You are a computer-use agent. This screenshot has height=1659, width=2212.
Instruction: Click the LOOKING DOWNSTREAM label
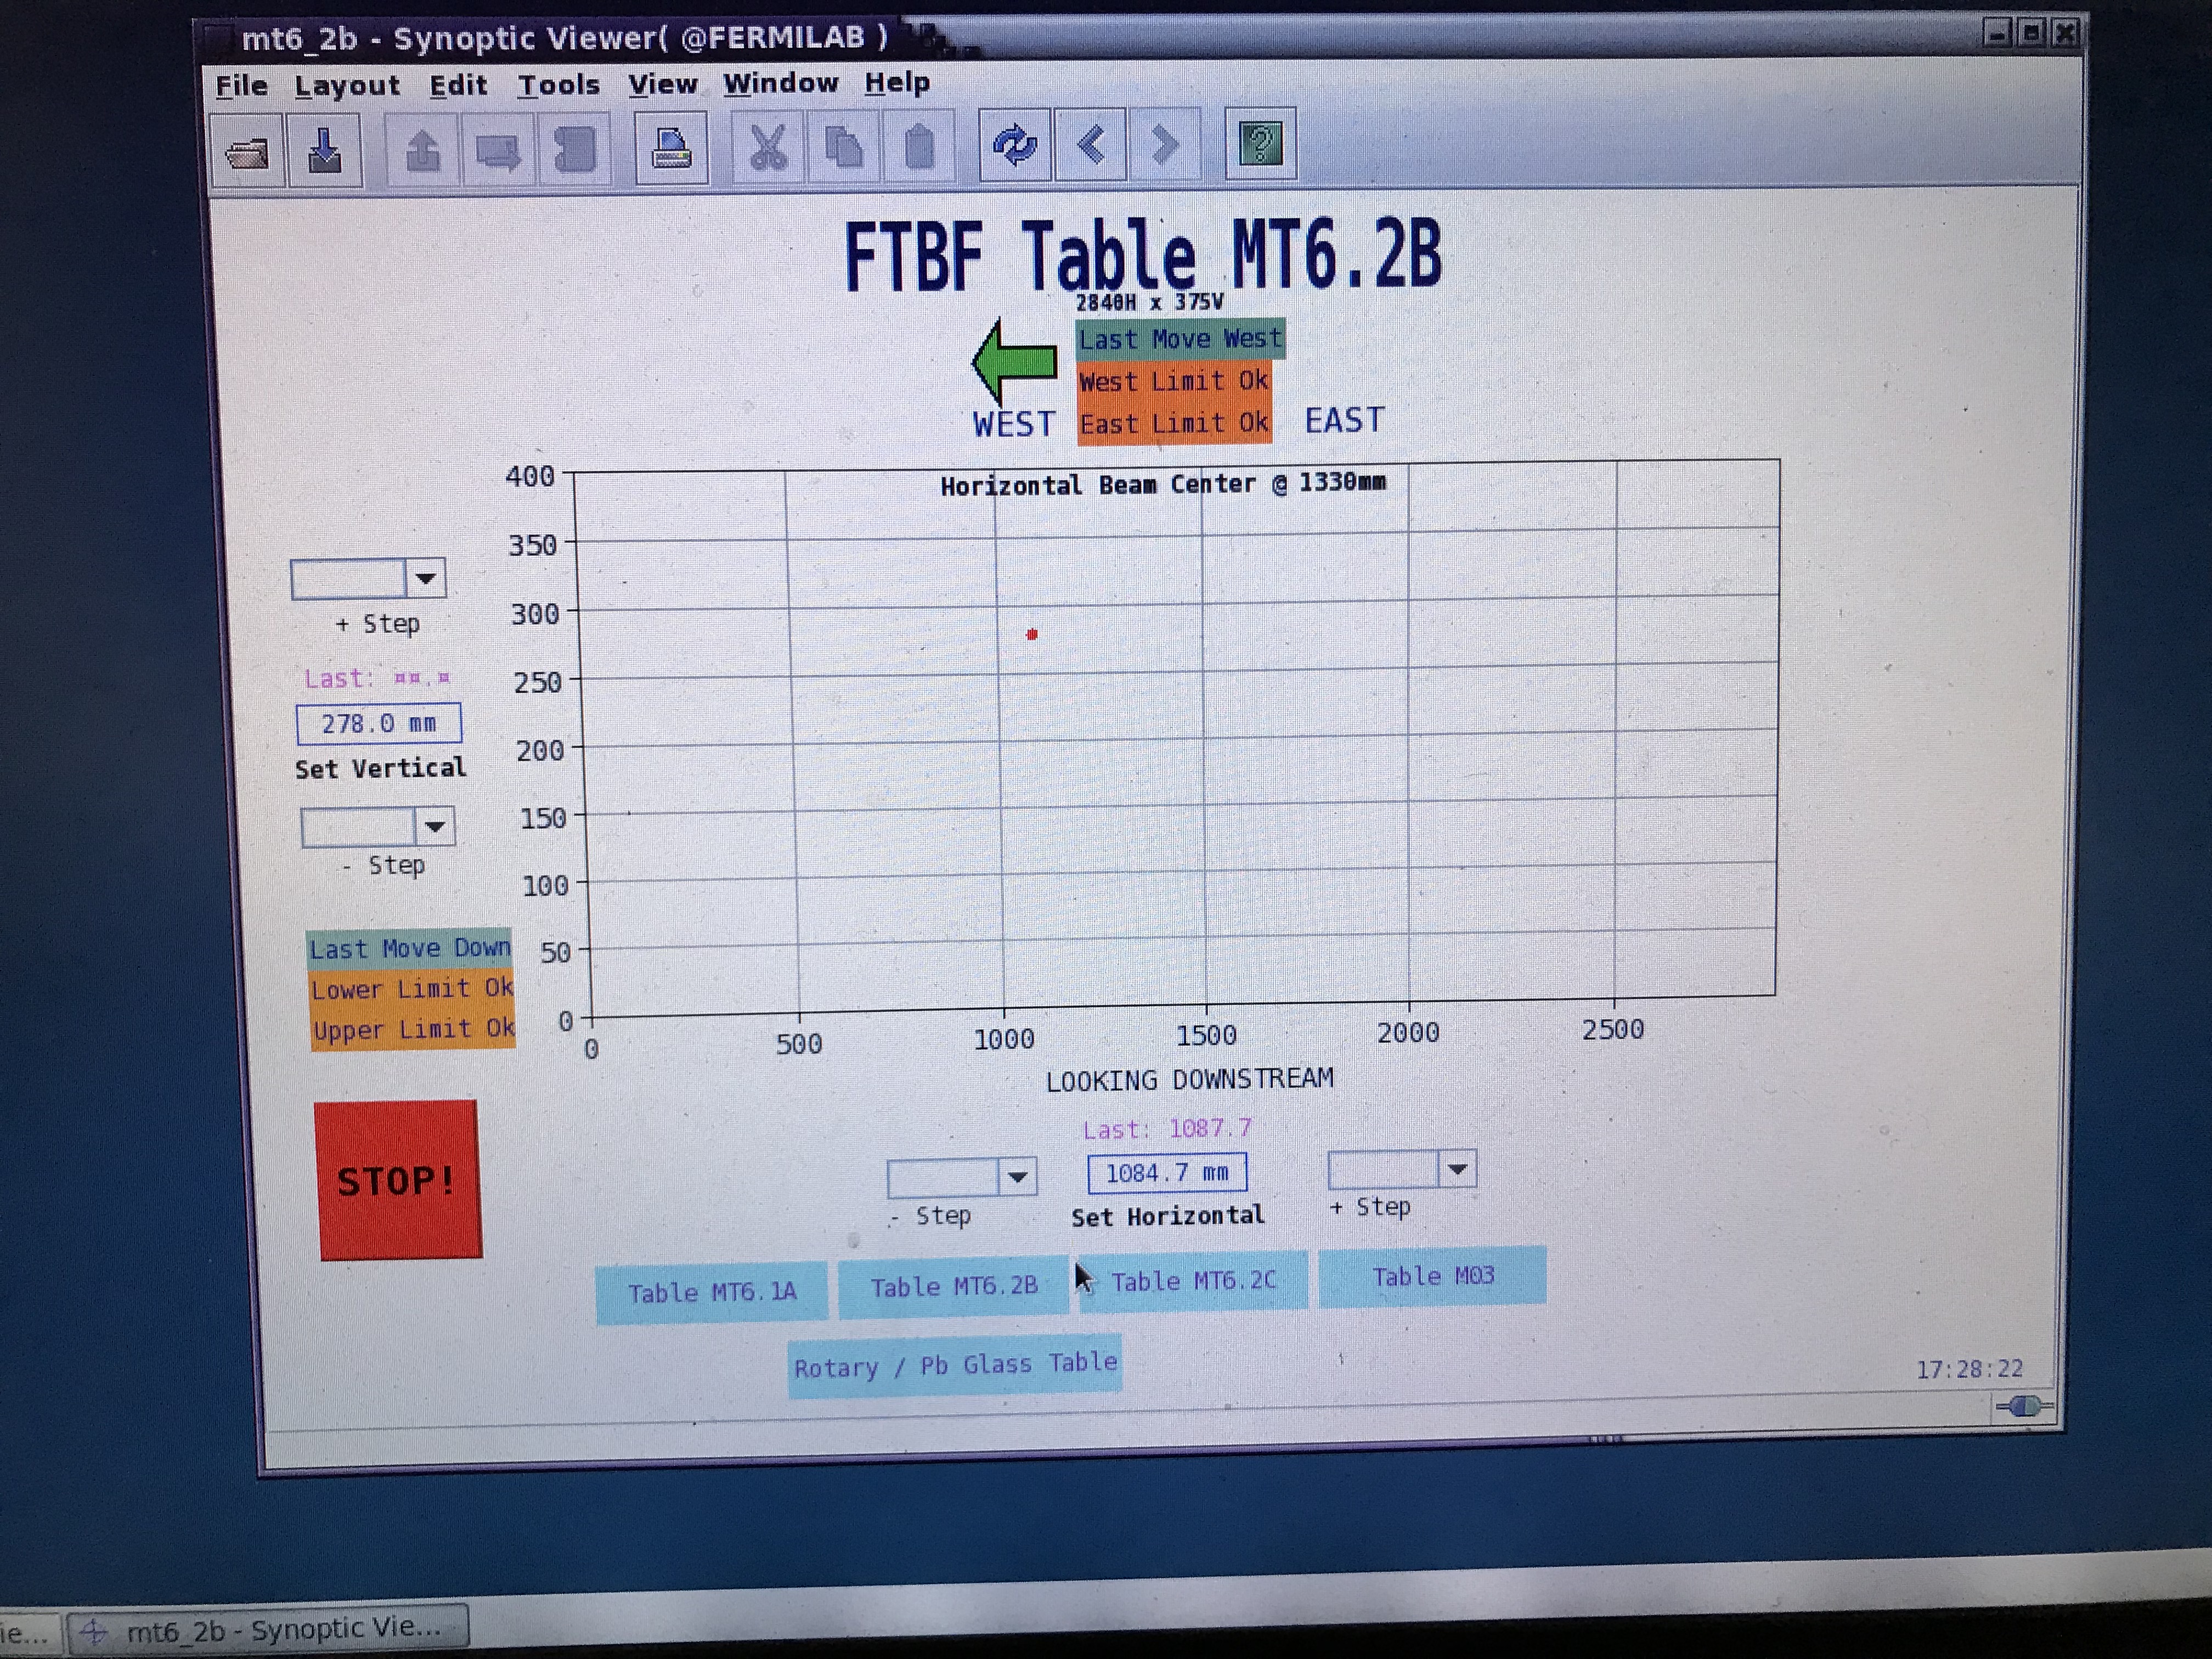(1189, 1080)
